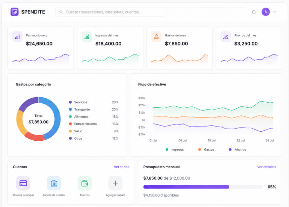Click the search magnifier icon
This screenshot has width=289, height=207.
(x=61, y=12)
